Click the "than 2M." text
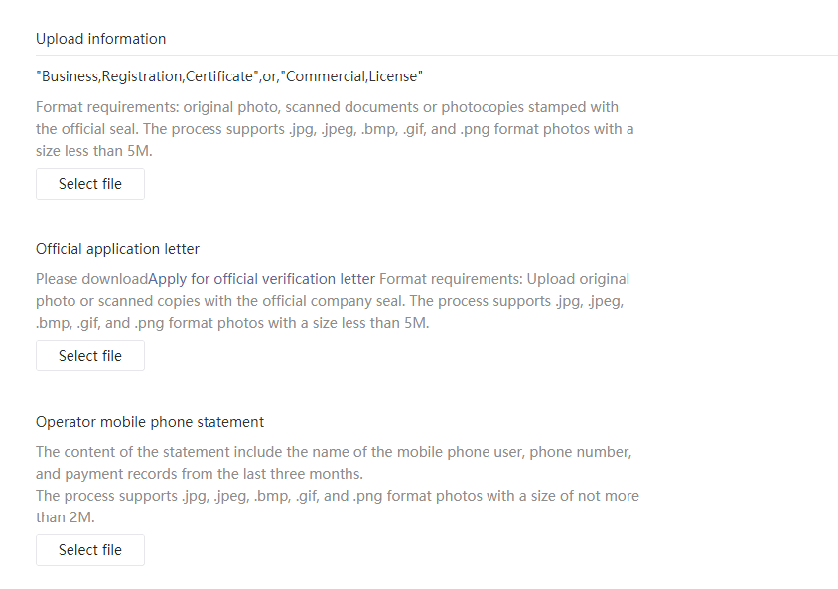This screenshot has width=838, height=589. (x=66, y=517)
